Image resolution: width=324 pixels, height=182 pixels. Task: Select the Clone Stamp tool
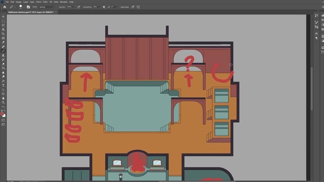(x=3, y=55)
